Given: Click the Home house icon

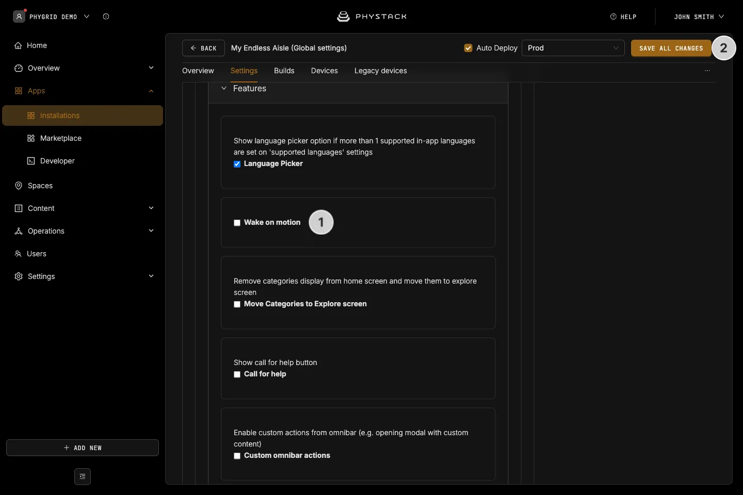Looking at the screenshot, I should tap(18, 45).
